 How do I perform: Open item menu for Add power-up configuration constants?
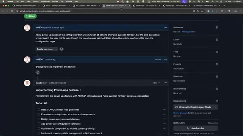164,124
